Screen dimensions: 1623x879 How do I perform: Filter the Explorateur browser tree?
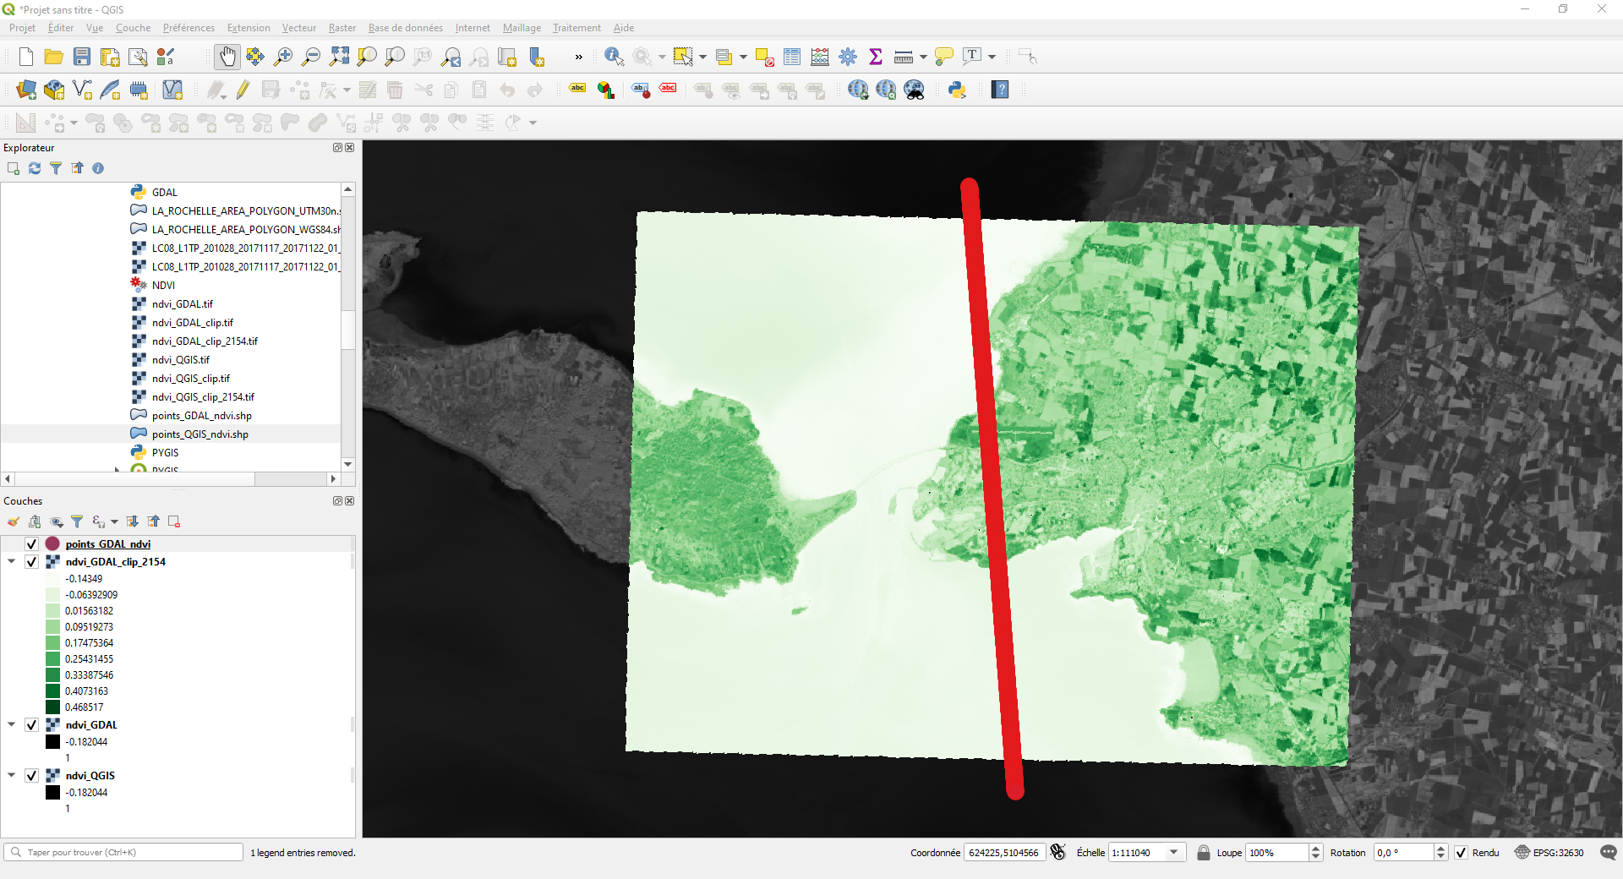[x=56, y=168]
